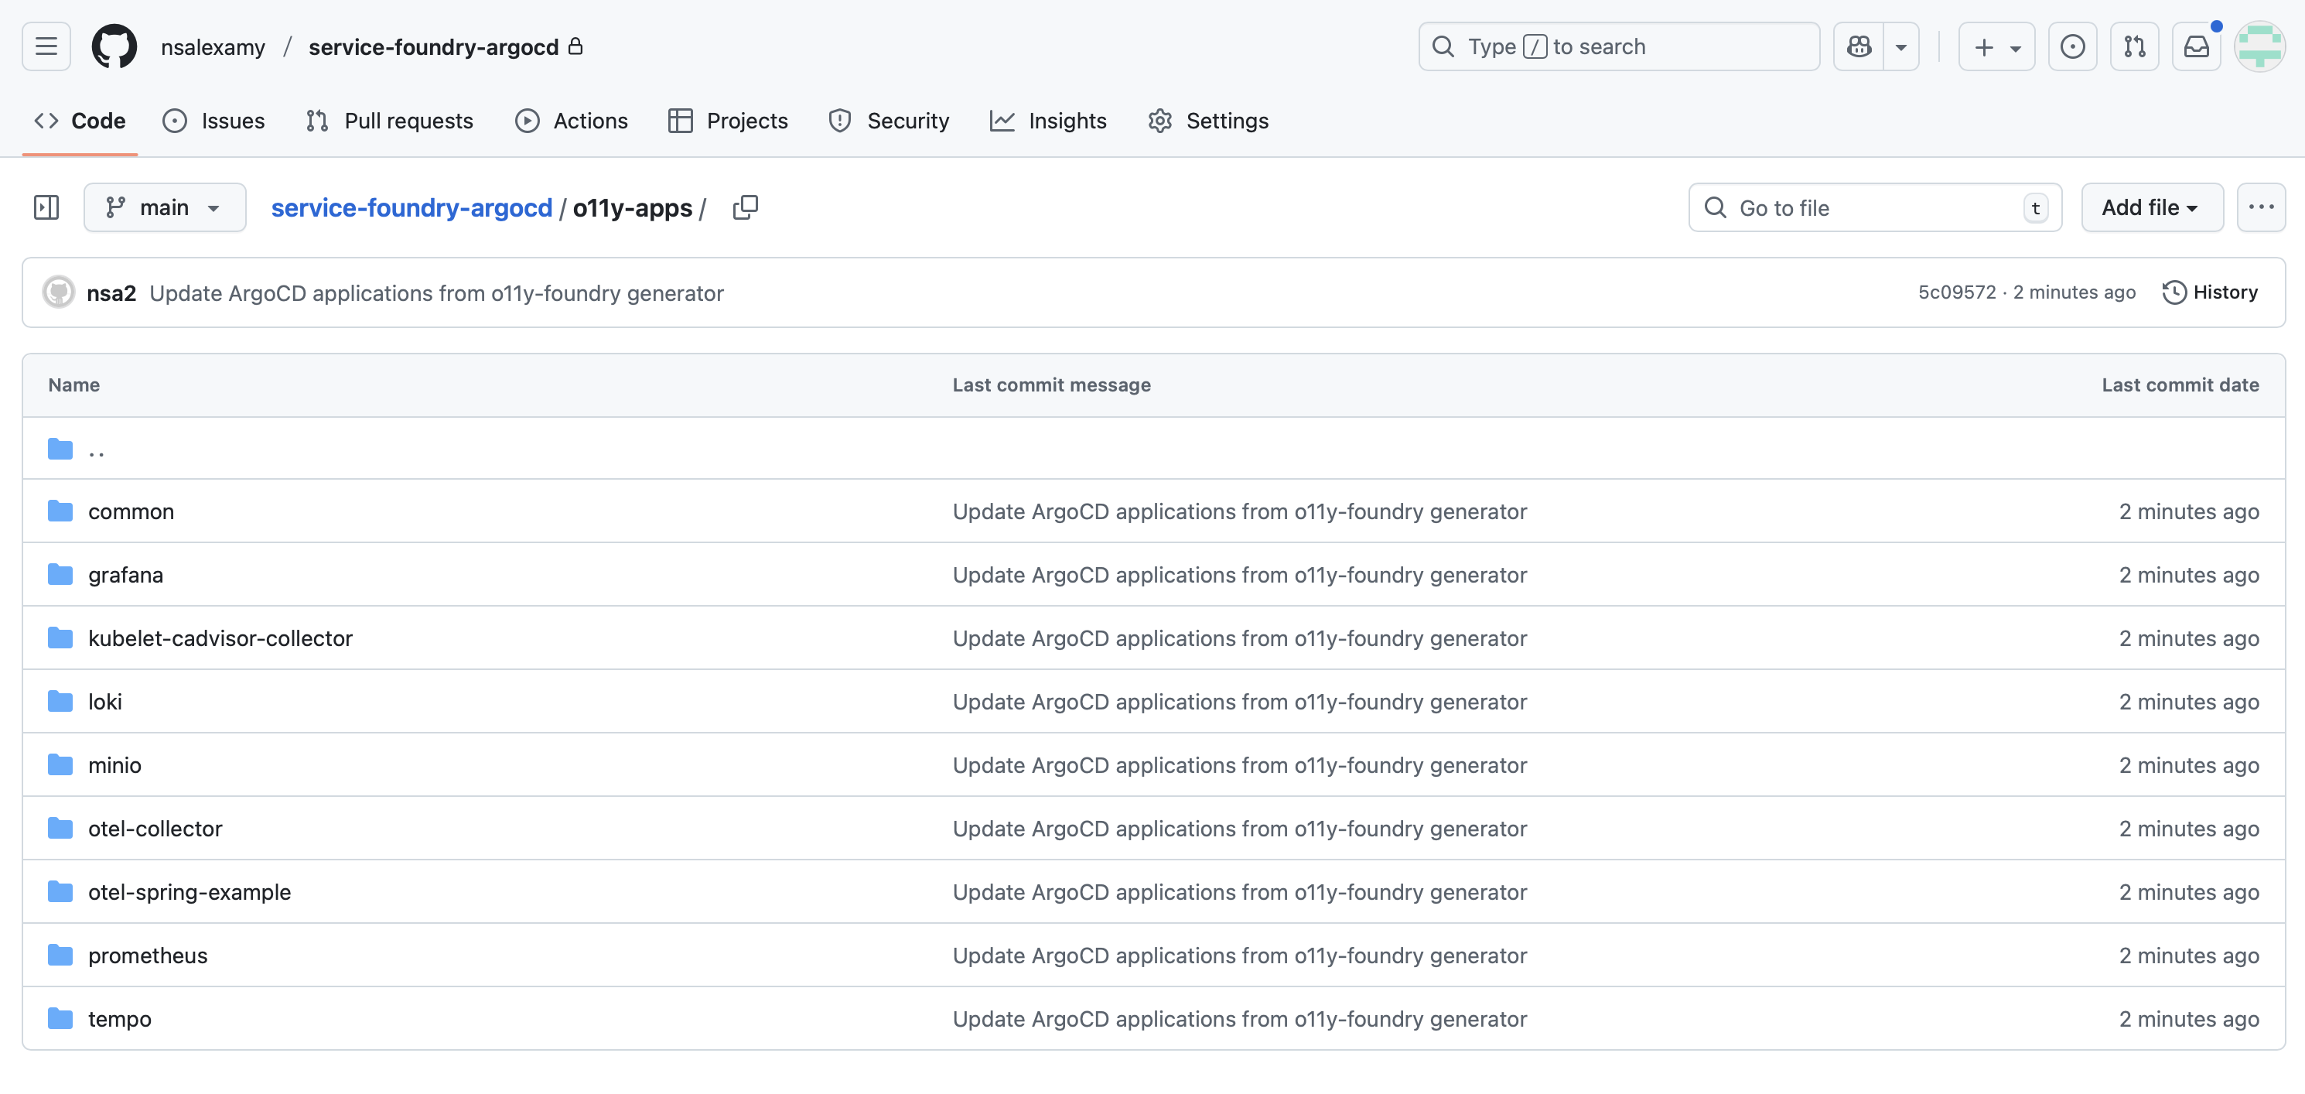Viewport: 2305px width, 1094px height.
Task: Click the loki folder icon
Action: [60, 701]
